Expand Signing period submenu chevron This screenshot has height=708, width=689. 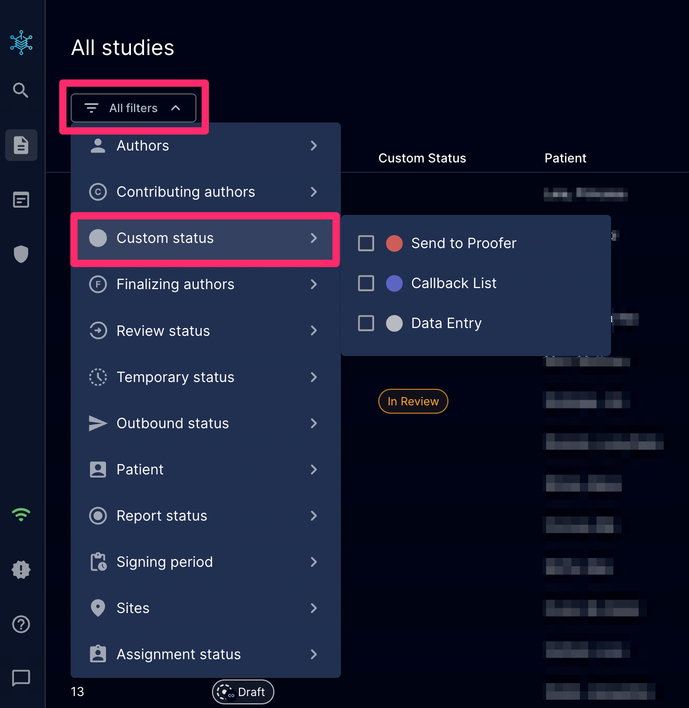(x=314, y=562)
